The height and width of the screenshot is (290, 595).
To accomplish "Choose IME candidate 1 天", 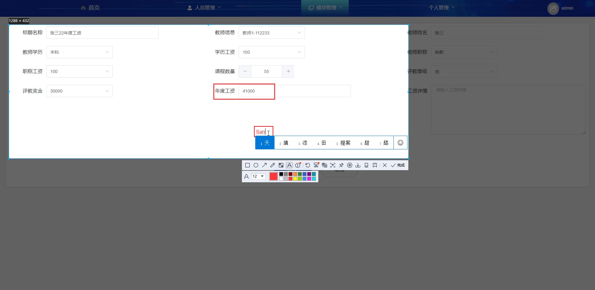I will pyautogui.click(x=265, y=143).
